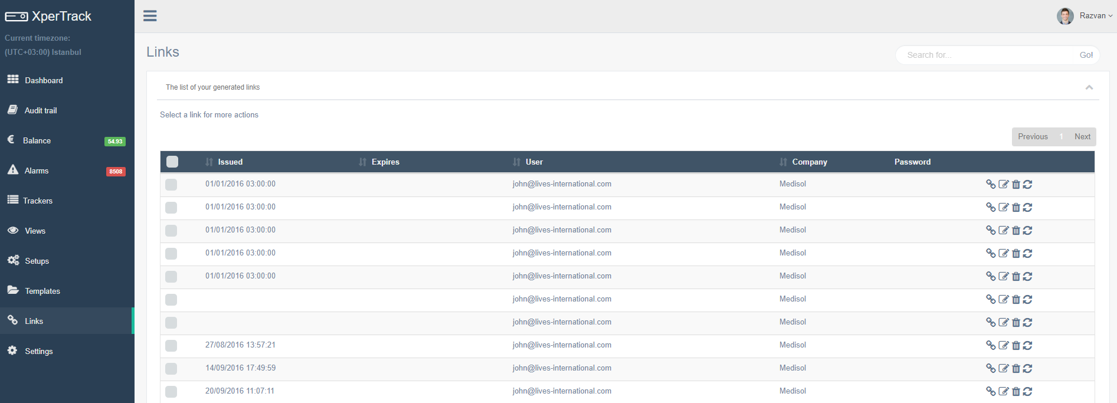1117x403 pixels.
Task: Toggle the select-all checkbox in table header
Action: (172, 162)
